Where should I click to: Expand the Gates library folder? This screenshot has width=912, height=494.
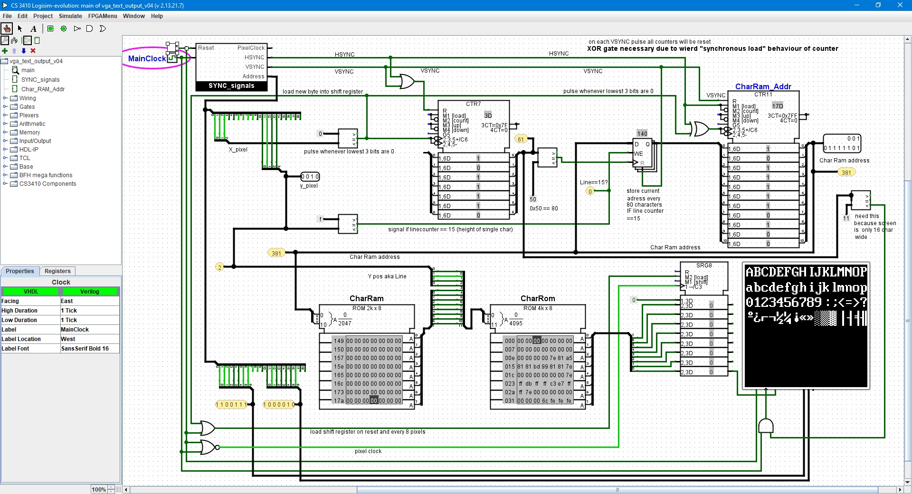5,107
